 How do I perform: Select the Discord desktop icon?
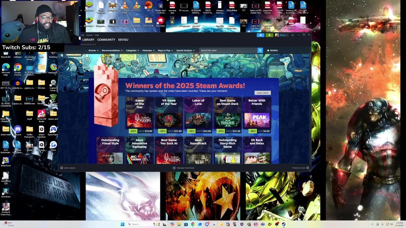17,130
